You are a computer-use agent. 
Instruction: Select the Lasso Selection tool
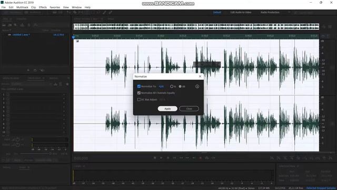click(98, 13)
